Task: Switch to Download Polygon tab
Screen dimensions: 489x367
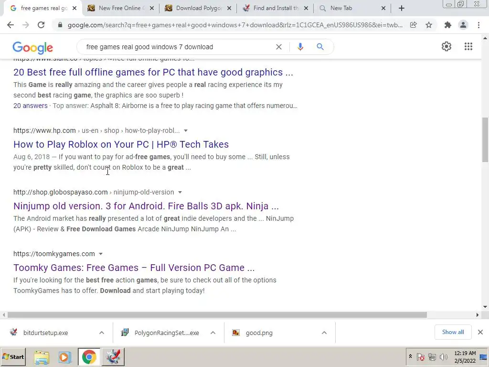Action: pyautogui.click(x=197, y=9)
